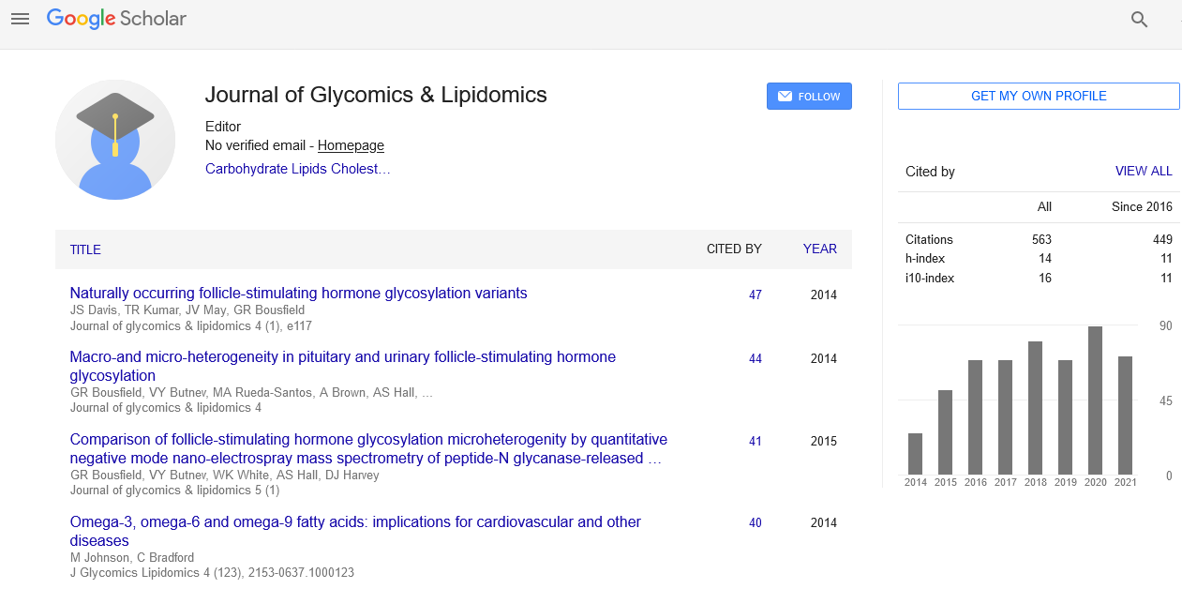This screenshot has height=589, width=1182.
Task: Click the 2017 bar in citation chart
Action: 1006,417
